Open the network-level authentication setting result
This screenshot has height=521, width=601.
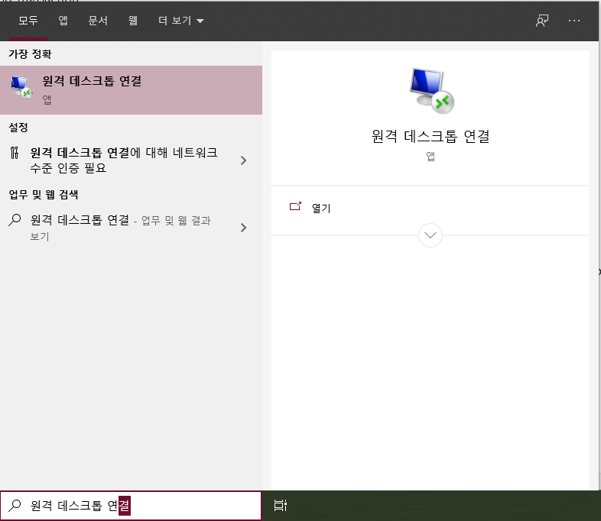[131, 160]
